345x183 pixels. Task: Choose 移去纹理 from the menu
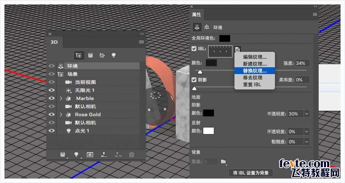click(x=255, y=77)
